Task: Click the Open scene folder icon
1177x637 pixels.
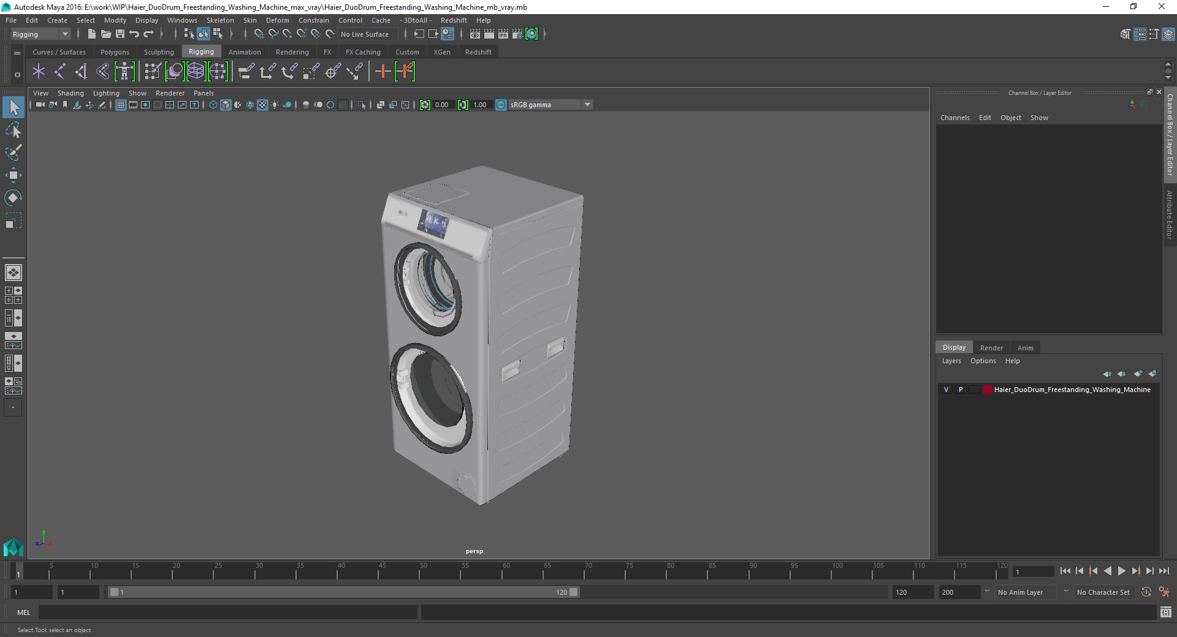Action: point(105,34)
